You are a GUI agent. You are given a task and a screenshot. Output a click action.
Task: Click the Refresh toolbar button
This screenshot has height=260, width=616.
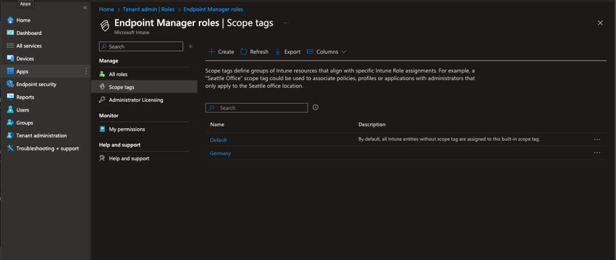254,52
